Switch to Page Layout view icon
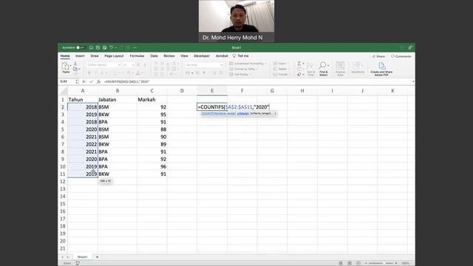 click(x=350, y=263)
